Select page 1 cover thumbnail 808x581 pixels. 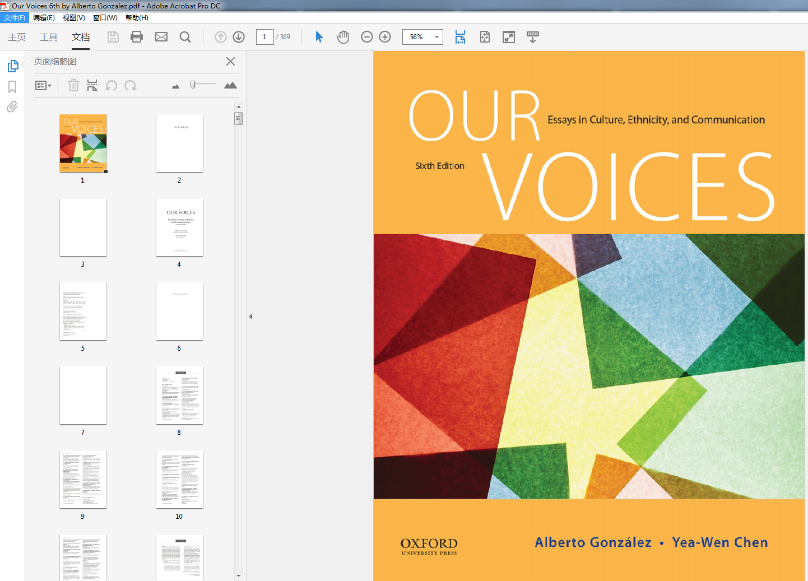pyautogui.click(x=83, y=143)
